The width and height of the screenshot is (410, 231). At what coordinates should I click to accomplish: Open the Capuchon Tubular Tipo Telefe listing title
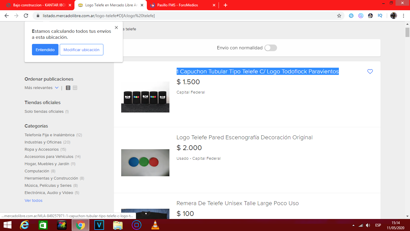click(258, 72)
